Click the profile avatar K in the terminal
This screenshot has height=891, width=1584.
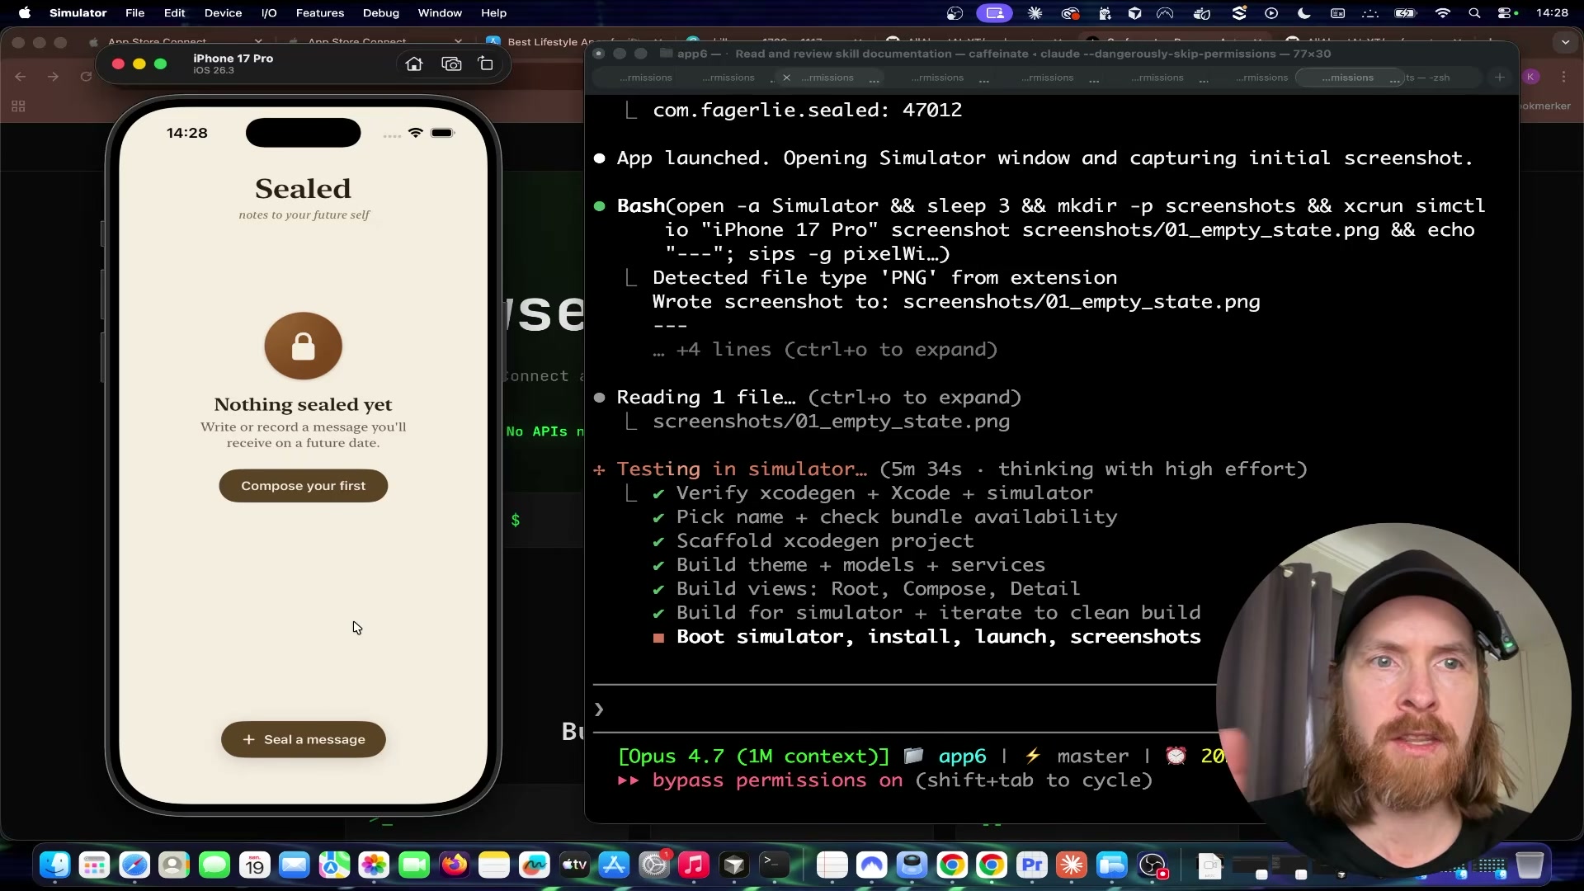click(x=1532, y=77)
